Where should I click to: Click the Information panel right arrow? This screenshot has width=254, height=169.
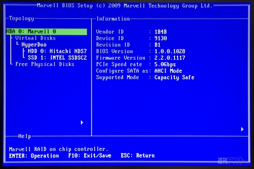(x=242, y=129)
